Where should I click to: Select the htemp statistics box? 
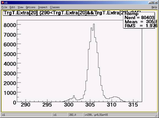(139, 20)
